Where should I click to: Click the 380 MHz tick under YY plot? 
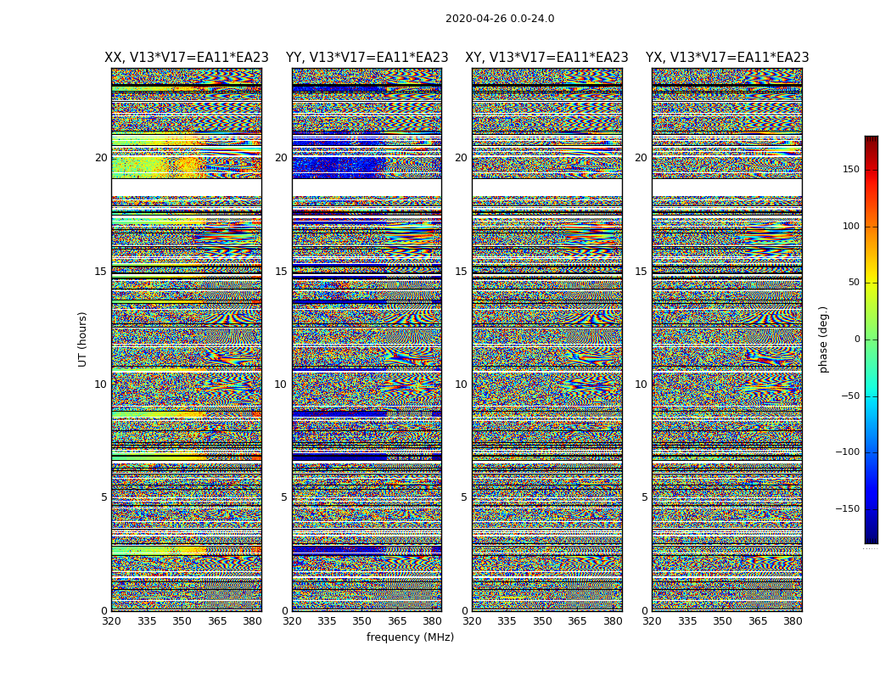pyautogui.click(x=433, y=621)
